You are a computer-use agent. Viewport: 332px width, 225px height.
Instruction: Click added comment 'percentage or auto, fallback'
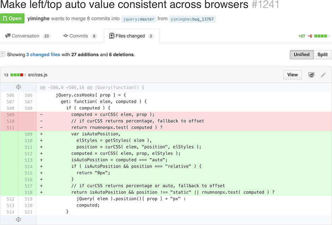click(x=148, y=186)
